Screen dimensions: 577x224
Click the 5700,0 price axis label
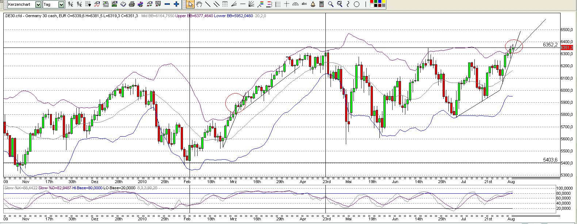coord(566,127)
